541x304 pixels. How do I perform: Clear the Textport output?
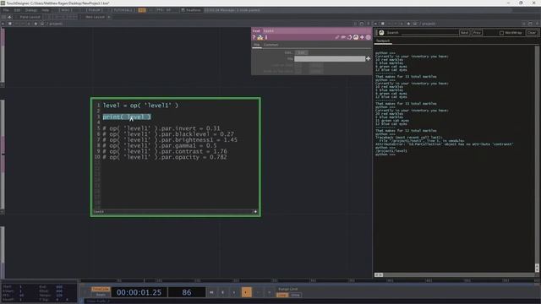(532, 33)
